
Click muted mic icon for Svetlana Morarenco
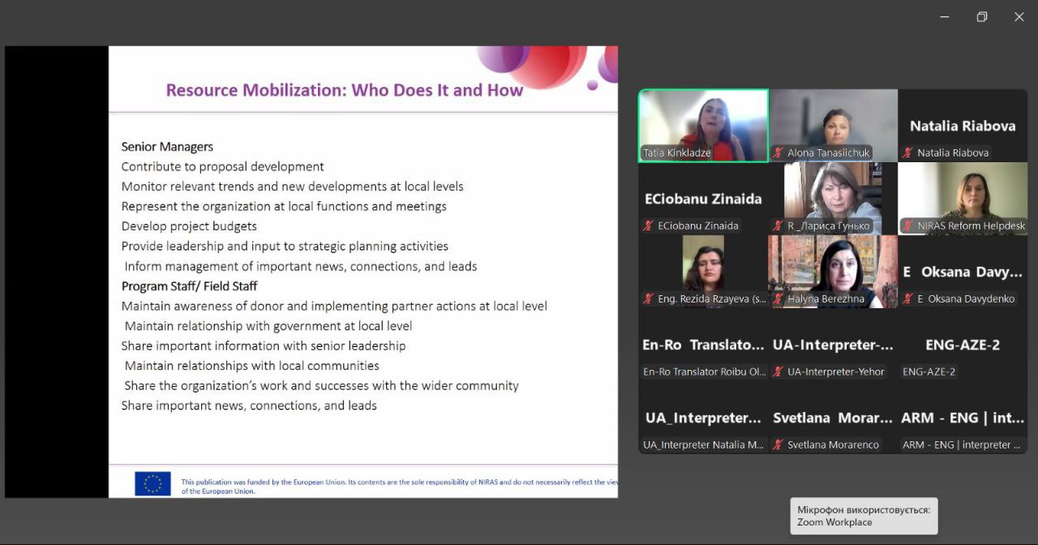778,444
